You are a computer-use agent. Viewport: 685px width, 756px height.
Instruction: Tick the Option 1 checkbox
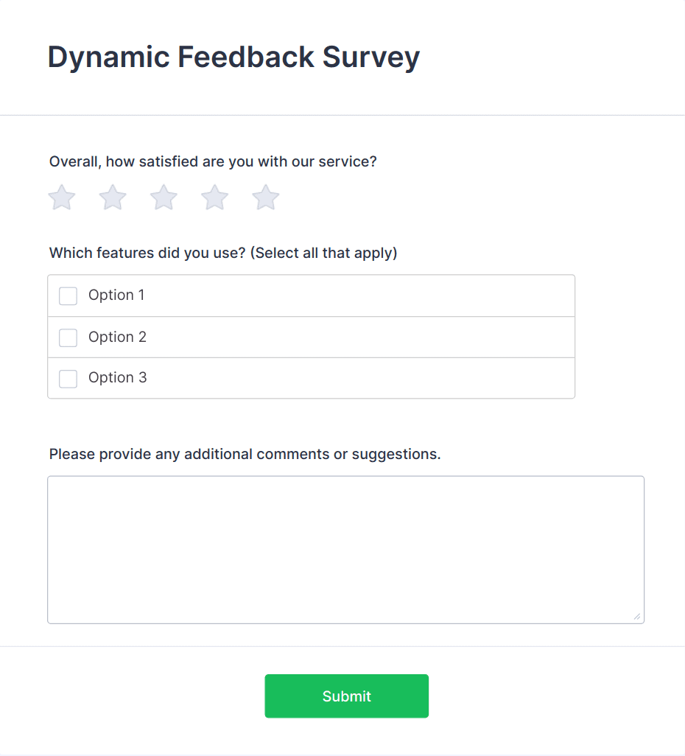coord(68,296)
